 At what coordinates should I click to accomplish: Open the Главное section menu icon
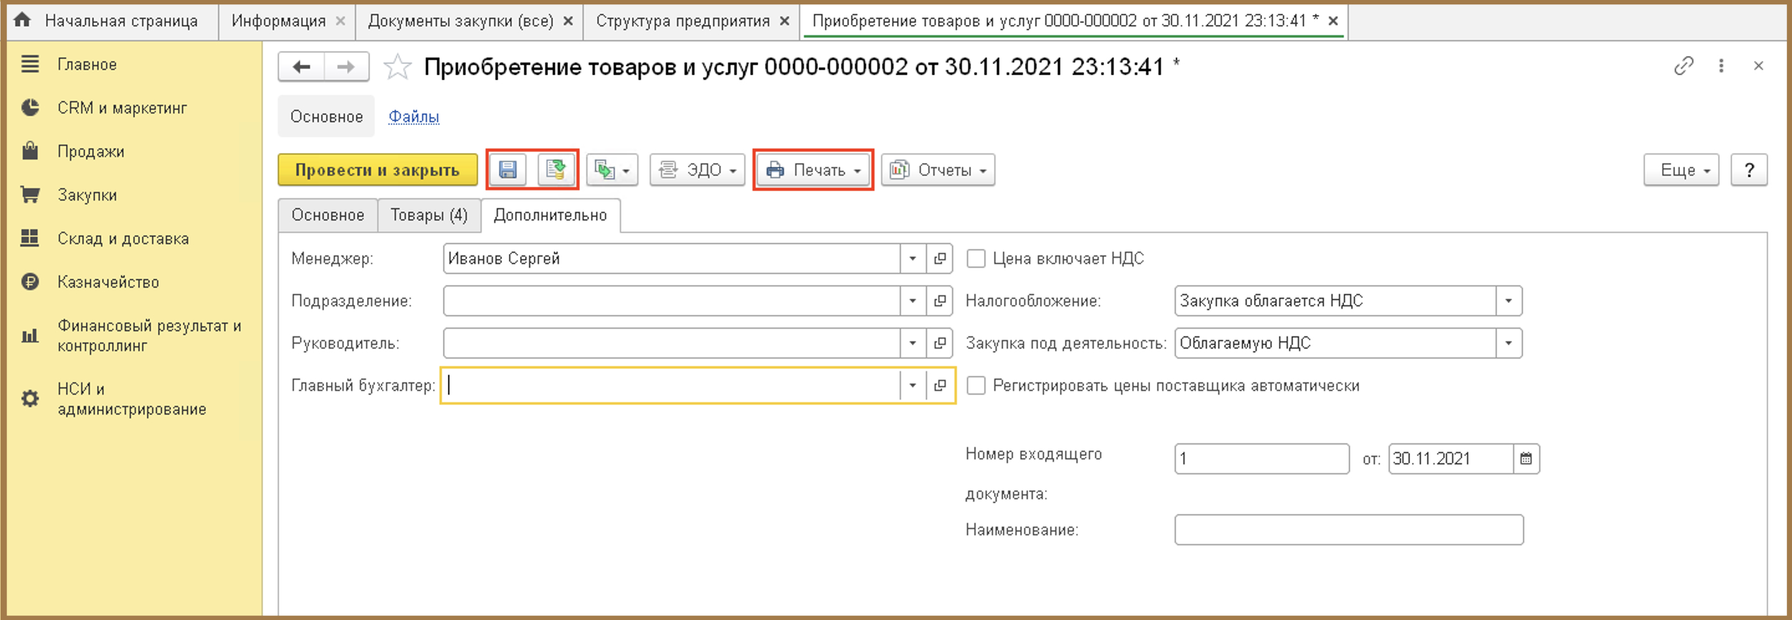[x=30, y=64]
